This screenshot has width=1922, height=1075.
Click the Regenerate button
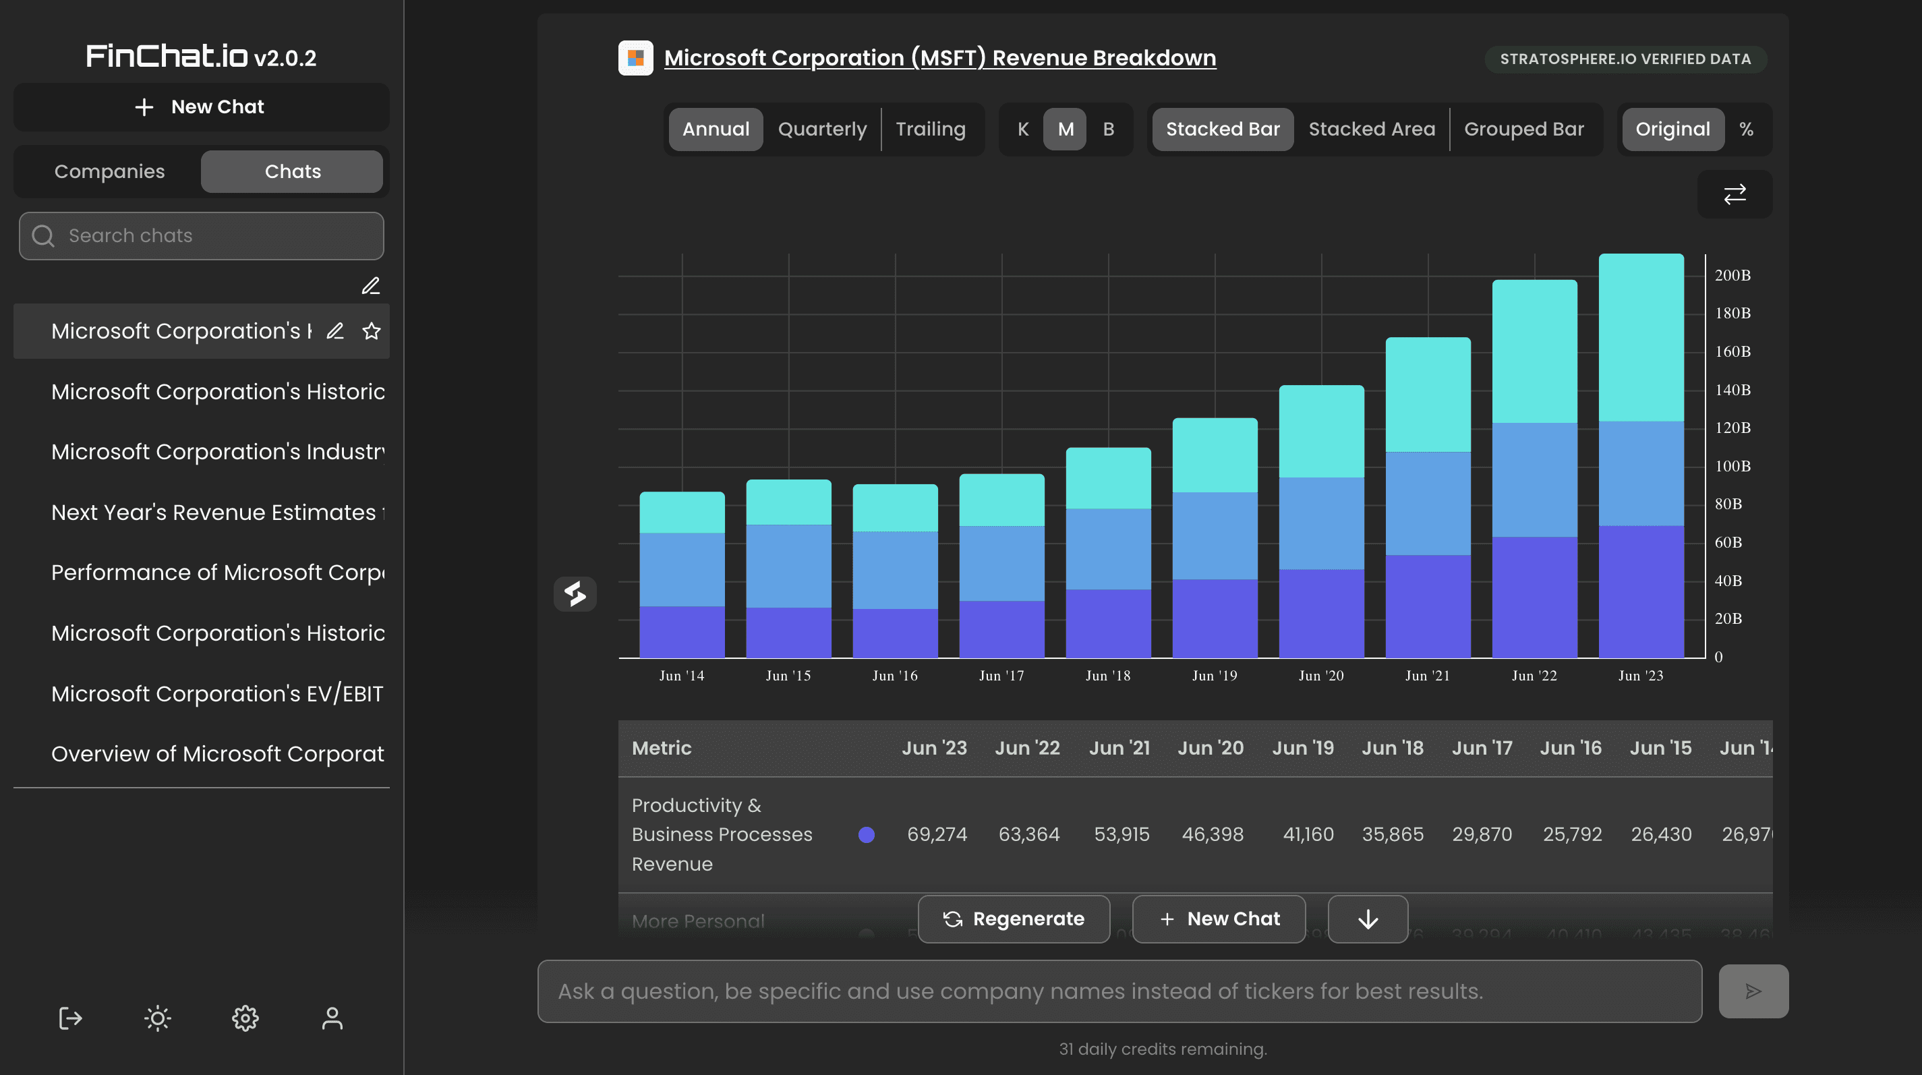click(x=1013, y=919)
